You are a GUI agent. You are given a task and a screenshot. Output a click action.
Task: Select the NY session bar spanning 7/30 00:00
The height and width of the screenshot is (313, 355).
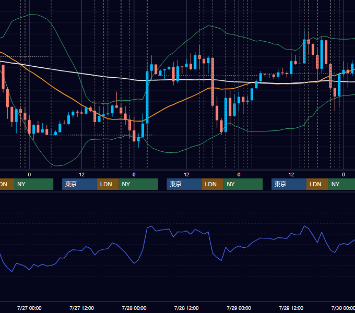(x=341, y=184)
